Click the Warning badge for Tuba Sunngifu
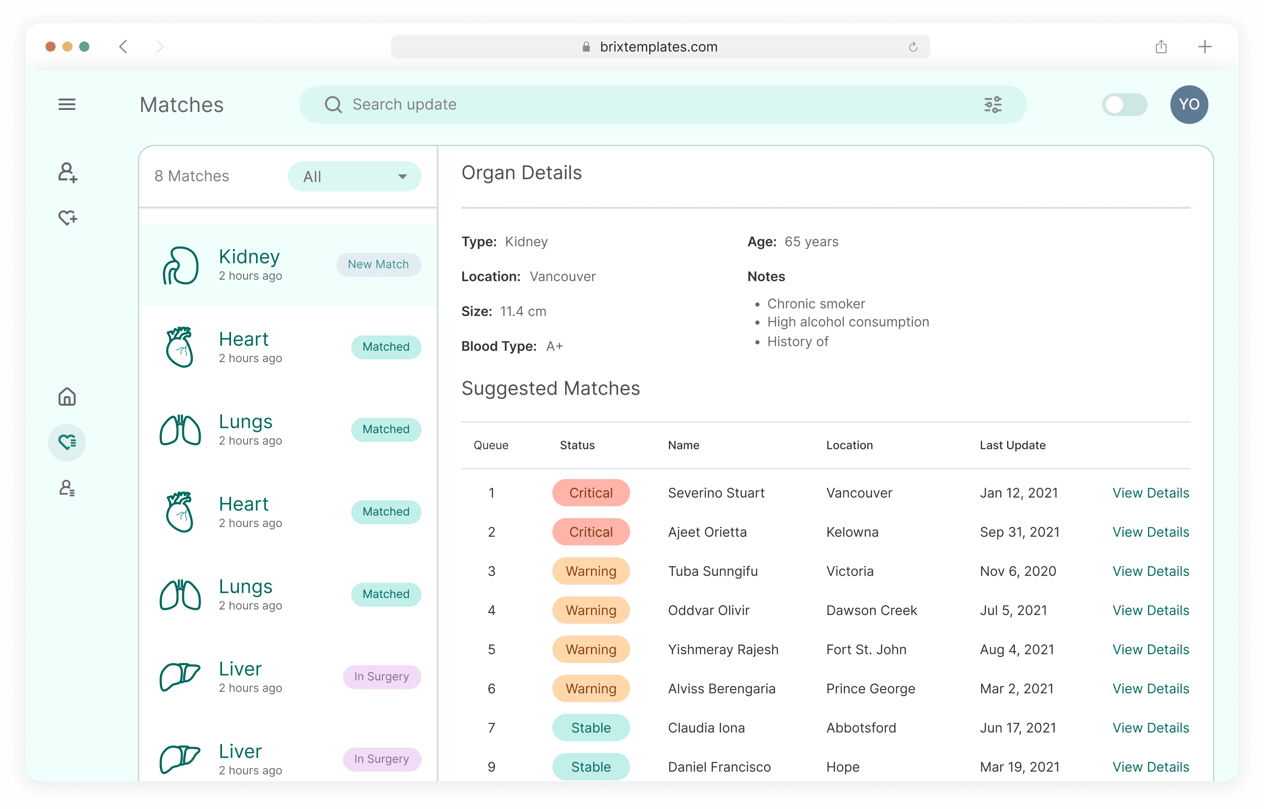Image resolution: width=1264 pixels, height=809 pixels. (591, 571)
